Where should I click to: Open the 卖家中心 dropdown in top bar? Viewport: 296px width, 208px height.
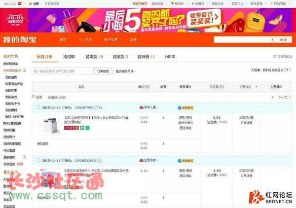(x=238, y=3)
